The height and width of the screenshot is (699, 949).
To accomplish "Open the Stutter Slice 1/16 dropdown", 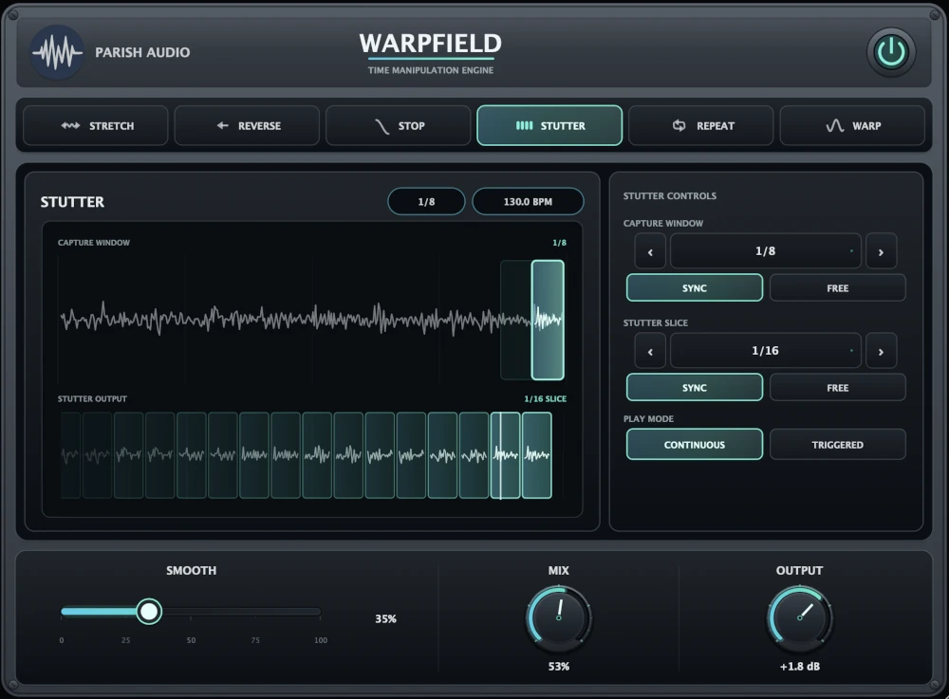I will point(766,351).
